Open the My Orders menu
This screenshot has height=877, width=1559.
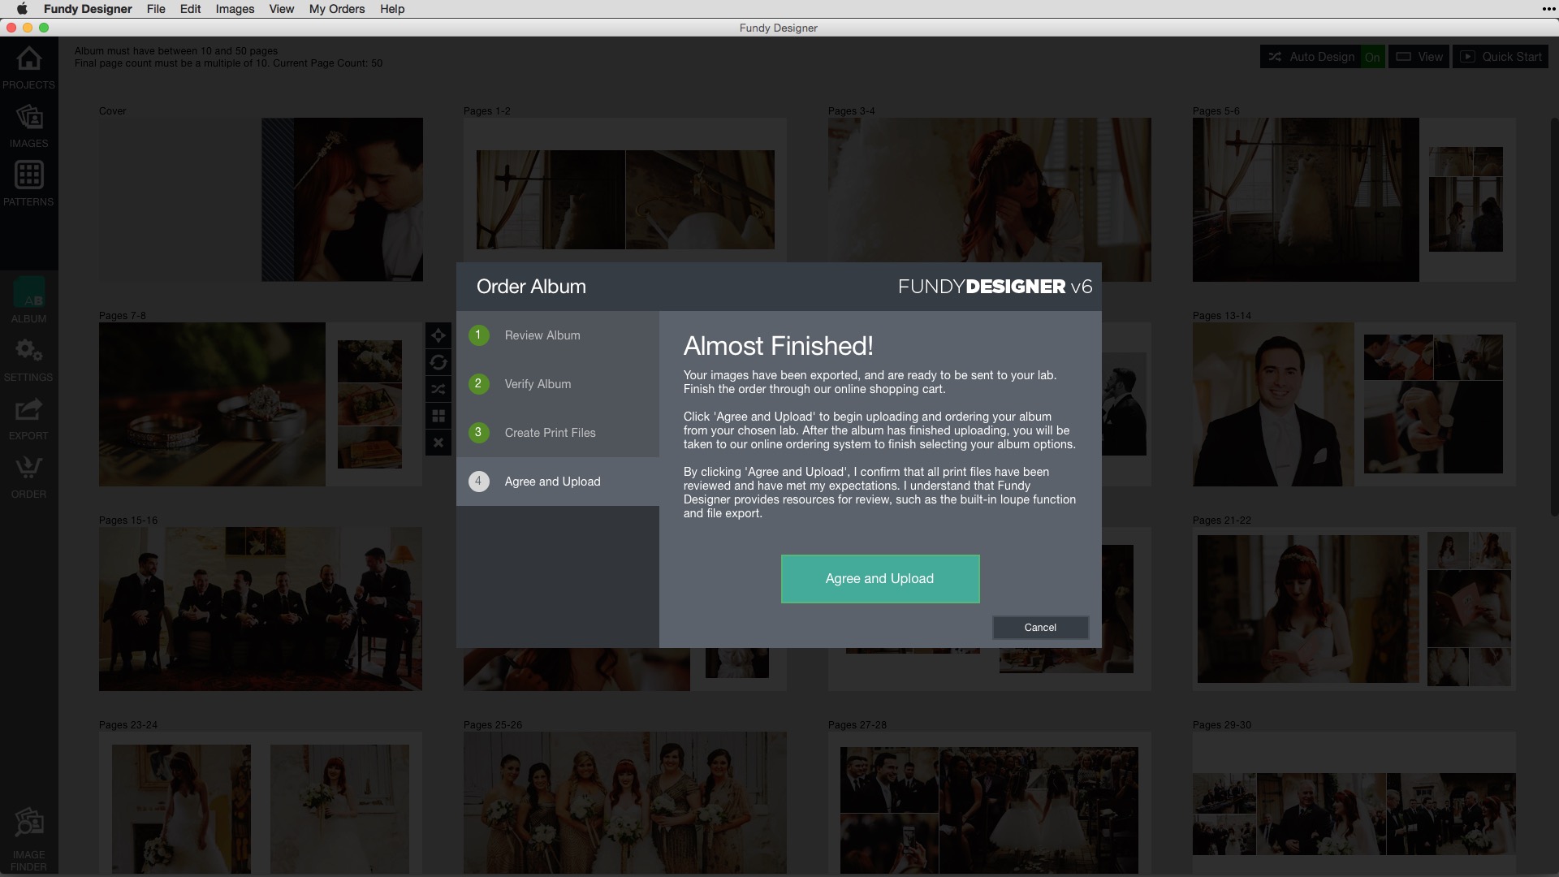337,9
